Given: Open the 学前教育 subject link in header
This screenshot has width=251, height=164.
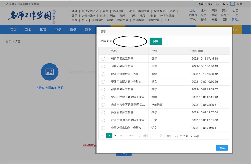Looking at the screenshot, I should [123, 20].
